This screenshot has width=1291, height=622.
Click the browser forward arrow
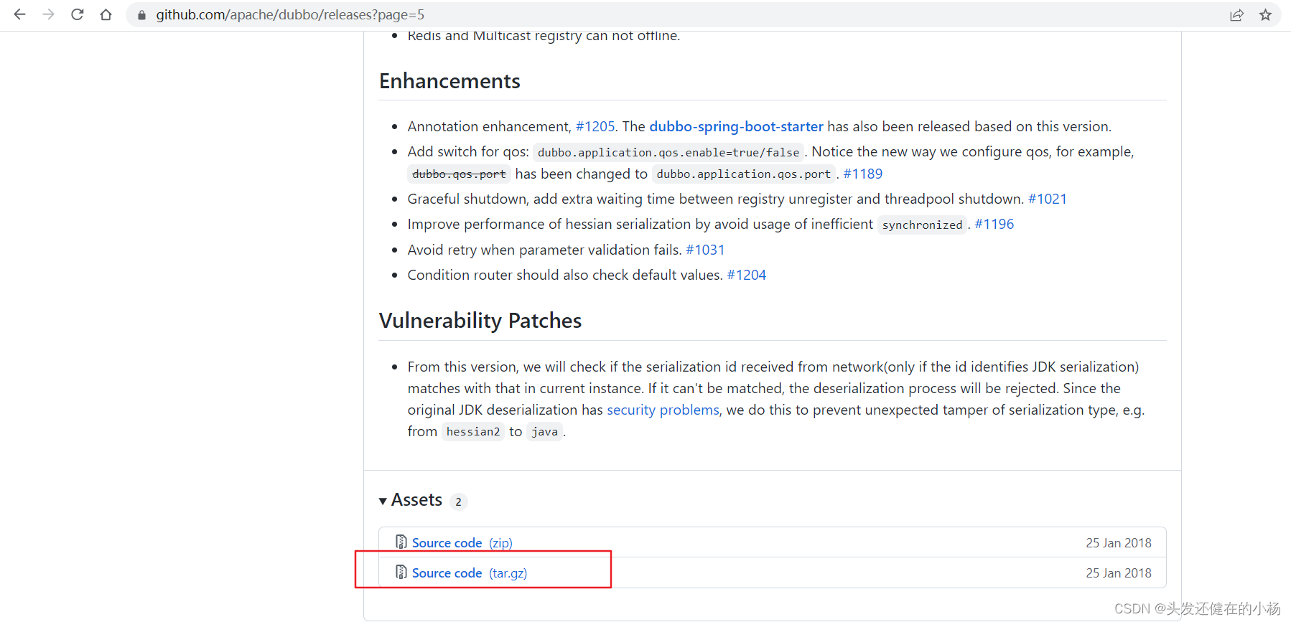(x=48, y=14)
